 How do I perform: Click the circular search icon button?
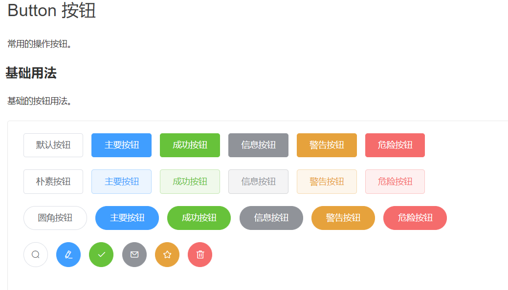(x=36, y=254)
